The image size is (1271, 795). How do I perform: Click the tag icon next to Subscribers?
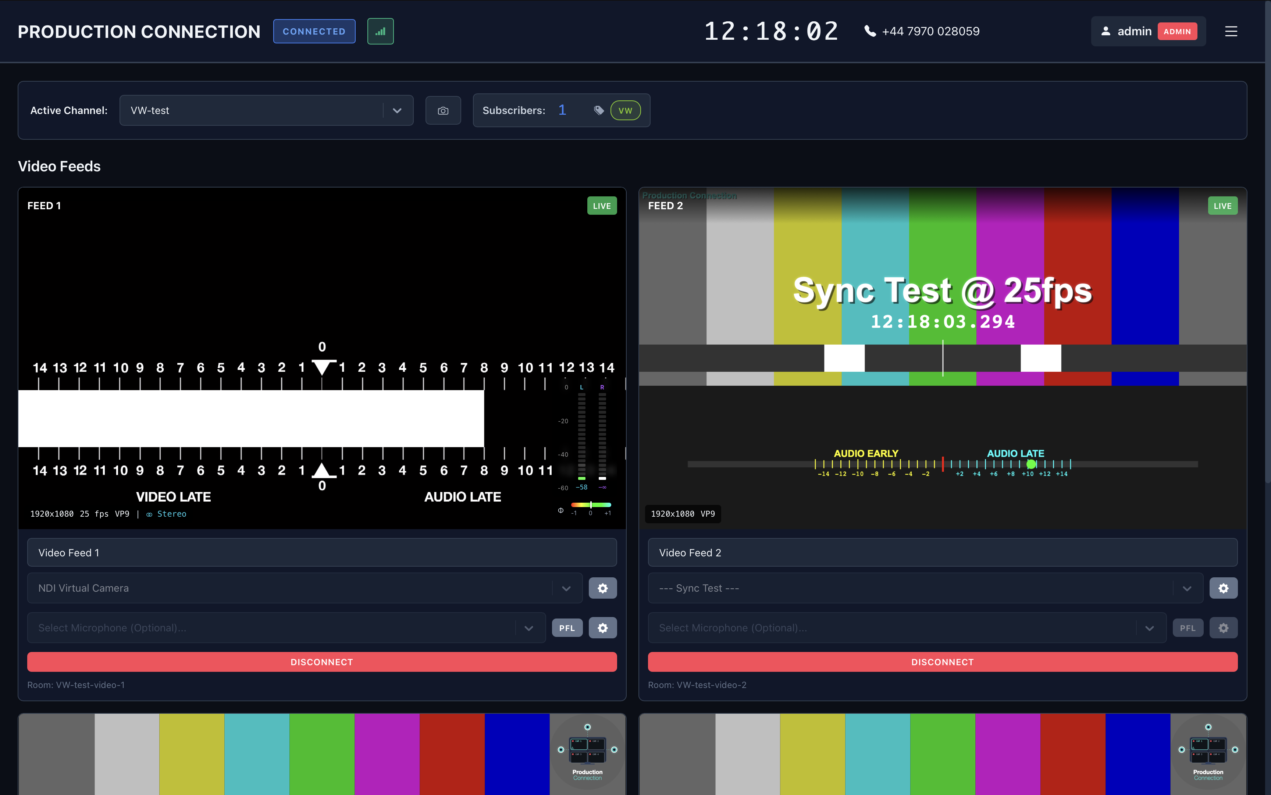tap(599, 110)
